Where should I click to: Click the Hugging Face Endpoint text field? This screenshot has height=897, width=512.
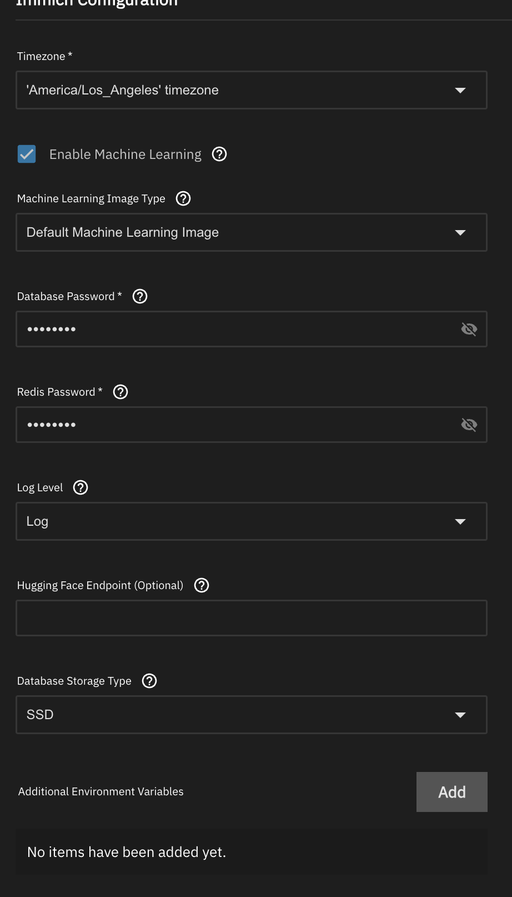coord(251,618)
